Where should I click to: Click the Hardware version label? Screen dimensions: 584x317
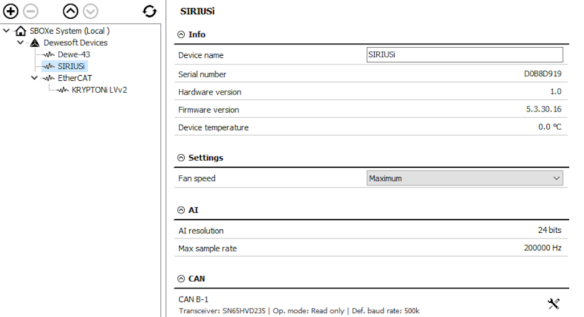[210, 92]
